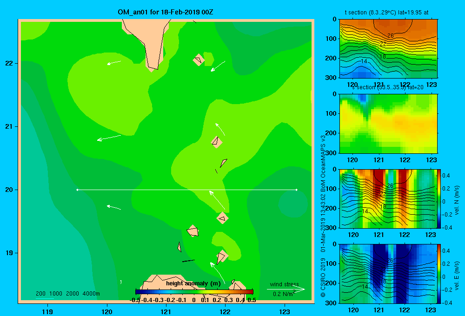The width and height of the screenshot is (465, 316).
Task: Click the wind arrow near 20.85N 120E
Action: (109, 138)
